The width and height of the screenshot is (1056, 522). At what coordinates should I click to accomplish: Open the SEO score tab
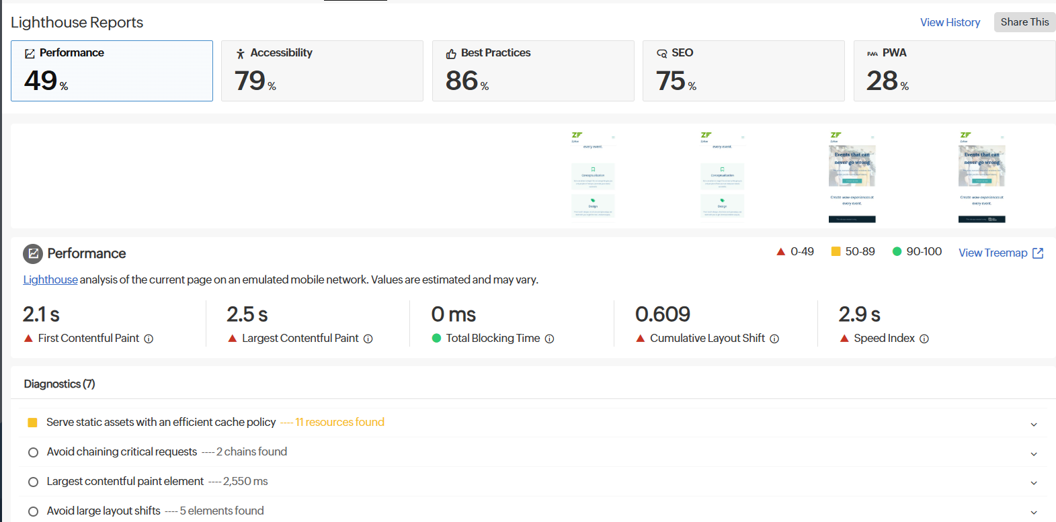point(743,71)
